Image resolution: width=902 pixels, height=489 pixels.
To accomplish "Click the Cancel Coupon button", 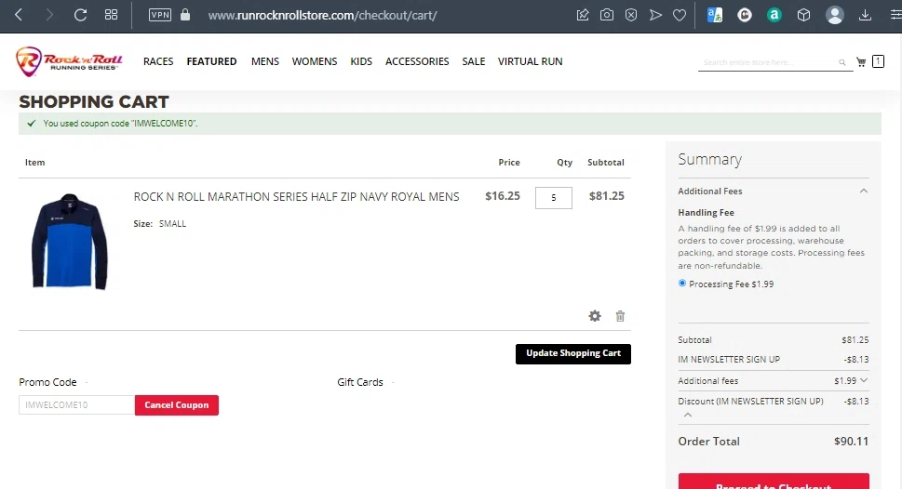I will [x=177, y=405].
